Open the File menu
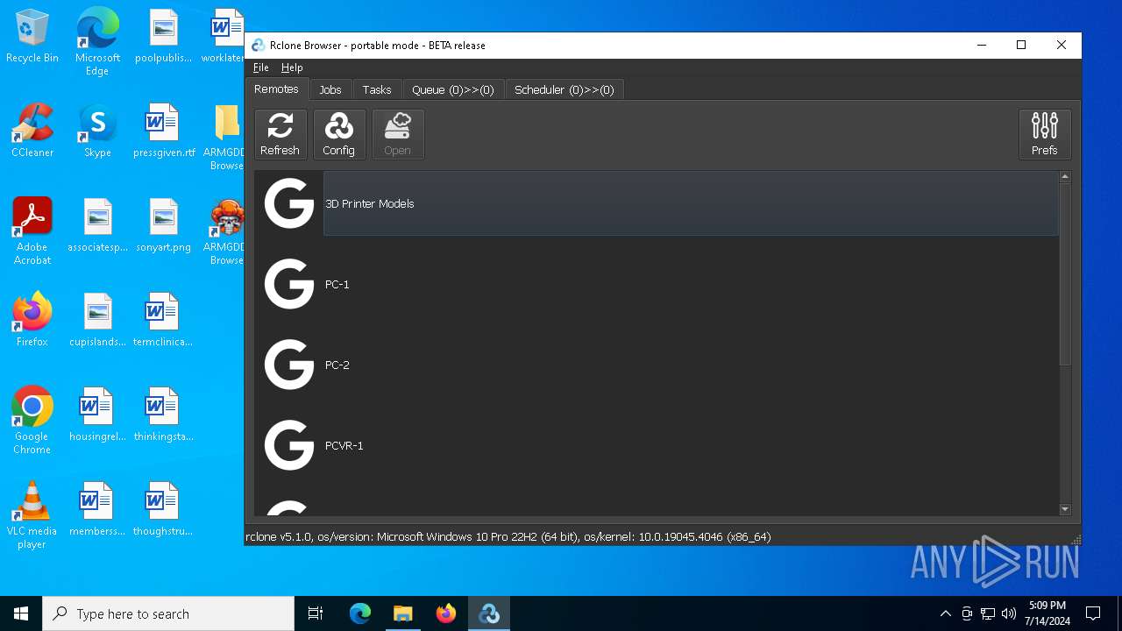Screen dimensions: 1122x631 [x=260, y=67]
